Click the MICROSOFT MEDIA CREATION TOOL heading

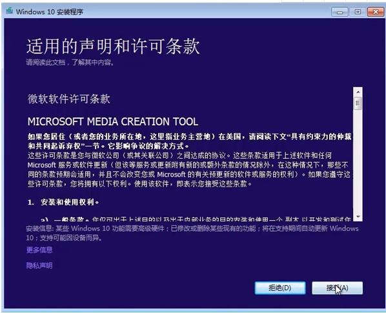113,121
